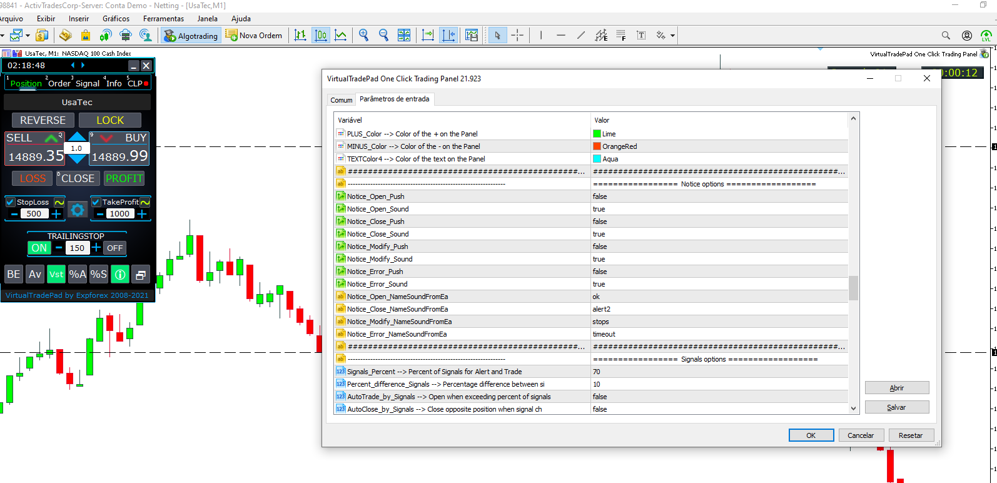This screenshot has height=483, width=997.
Task: Open the Signals broadcast icon in toolbar
Action: [106, 35]
